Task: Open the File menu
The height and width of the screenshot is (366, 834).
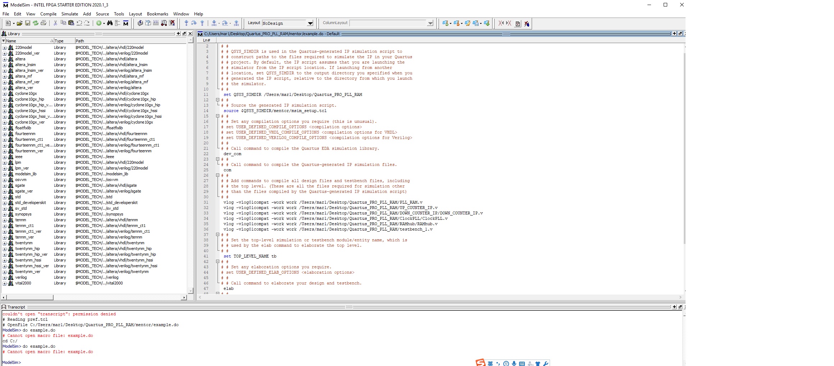Action: click(x=6, y=14)
